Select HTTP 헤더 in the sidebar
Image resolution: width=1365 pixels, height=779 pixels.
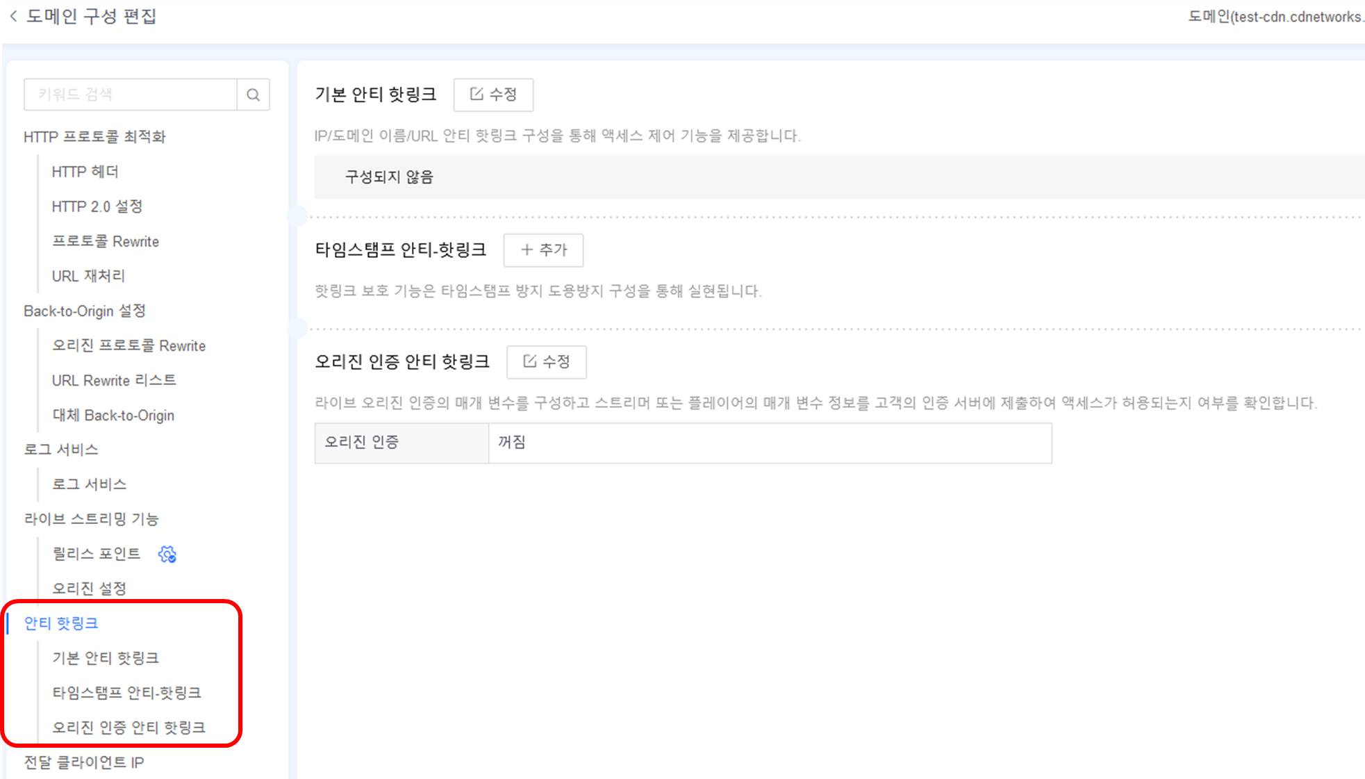pyautogui.click(x=85, y=171)
